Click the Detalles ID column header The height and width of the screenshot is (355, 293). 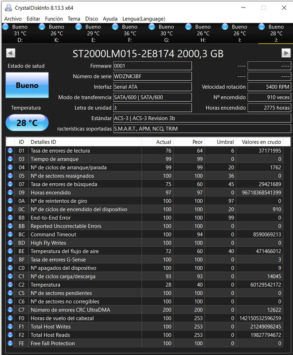click(x=85, y=142)
